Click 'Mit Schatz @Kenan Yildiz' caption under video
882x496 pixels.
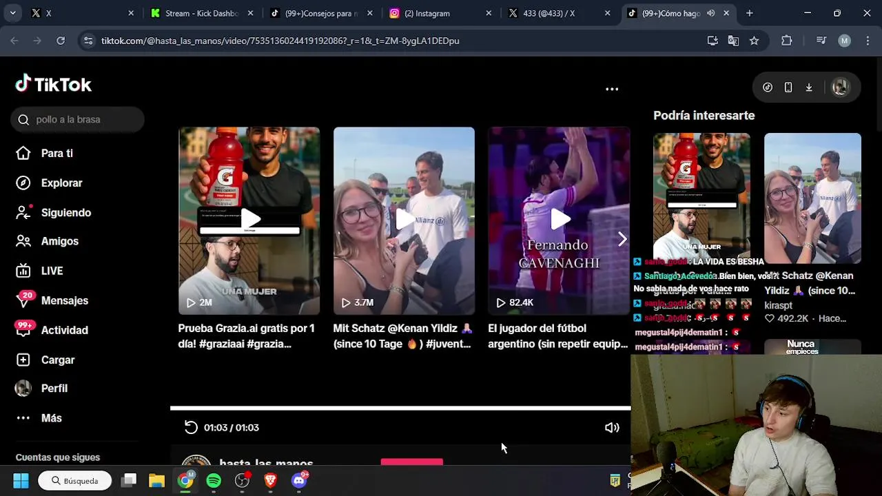(x=402, y=336)
